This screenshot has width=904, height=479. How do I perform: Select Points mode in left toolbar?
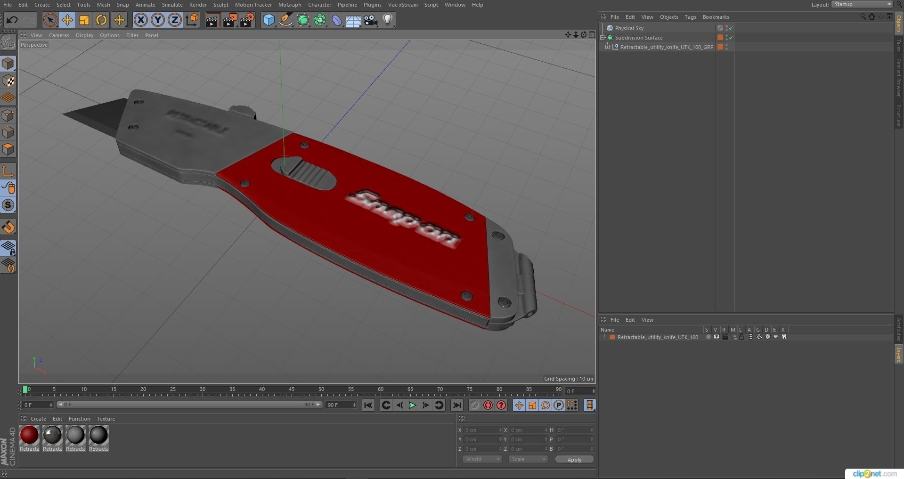(8, 115)
